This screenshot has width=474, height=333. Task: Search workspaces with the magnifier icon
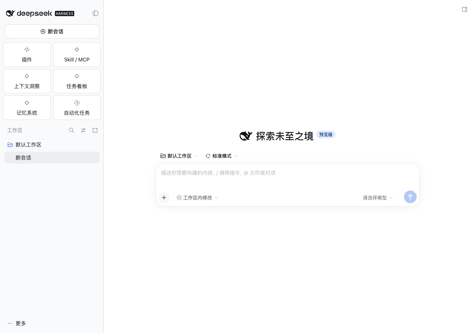tap(71, 130)
